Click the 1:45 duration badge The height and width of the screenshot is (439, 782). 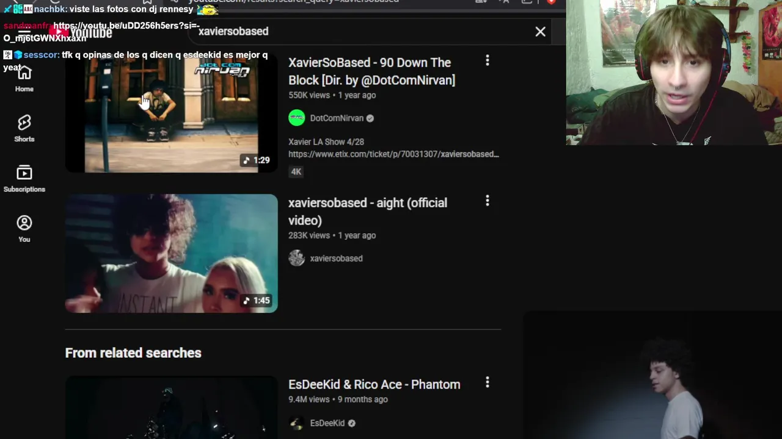[256, 301]
